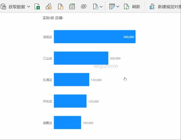Expand the 获取数据 dropdown chevron

point(29,7)
